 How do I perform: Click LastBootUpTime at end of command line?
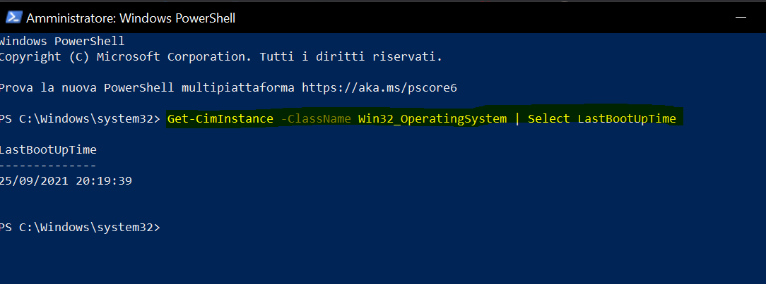click(626, 119)
